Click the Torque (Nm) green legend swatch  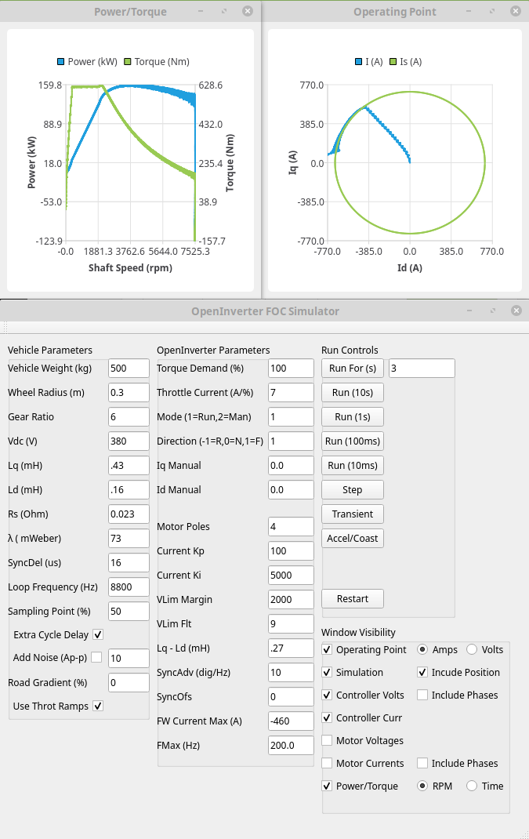[x=127, y=62]
